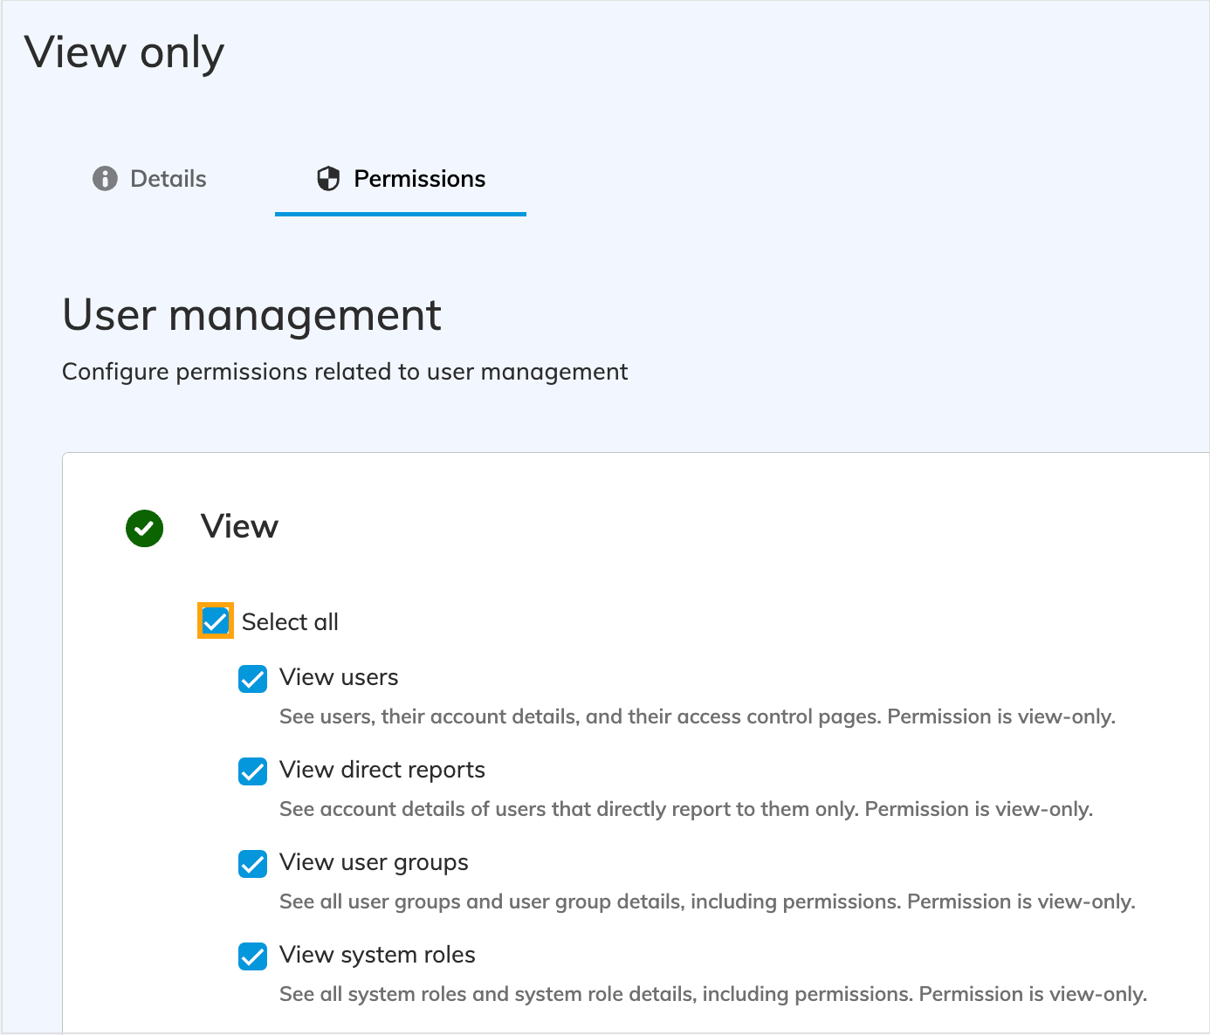Click the shield icon beside Permissions

[x=327, y=178]
